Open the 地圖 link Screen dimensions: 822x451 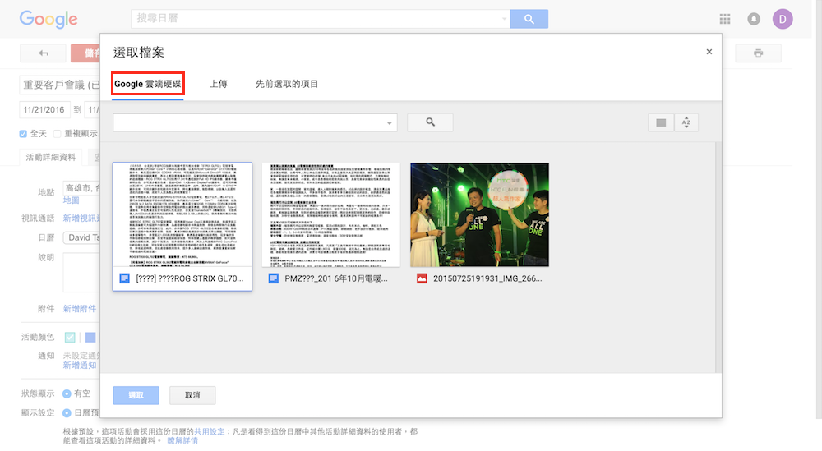click(x=72, y=200)
